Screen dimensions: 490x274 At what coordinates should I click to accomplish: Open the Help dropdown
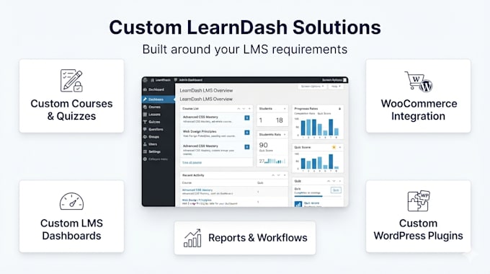pyautogui.click(x=336, y=87)
